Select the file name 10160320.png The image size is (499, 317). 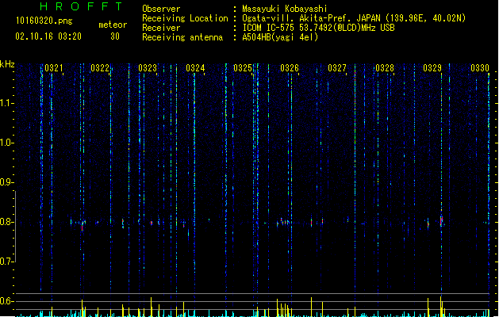44,21
